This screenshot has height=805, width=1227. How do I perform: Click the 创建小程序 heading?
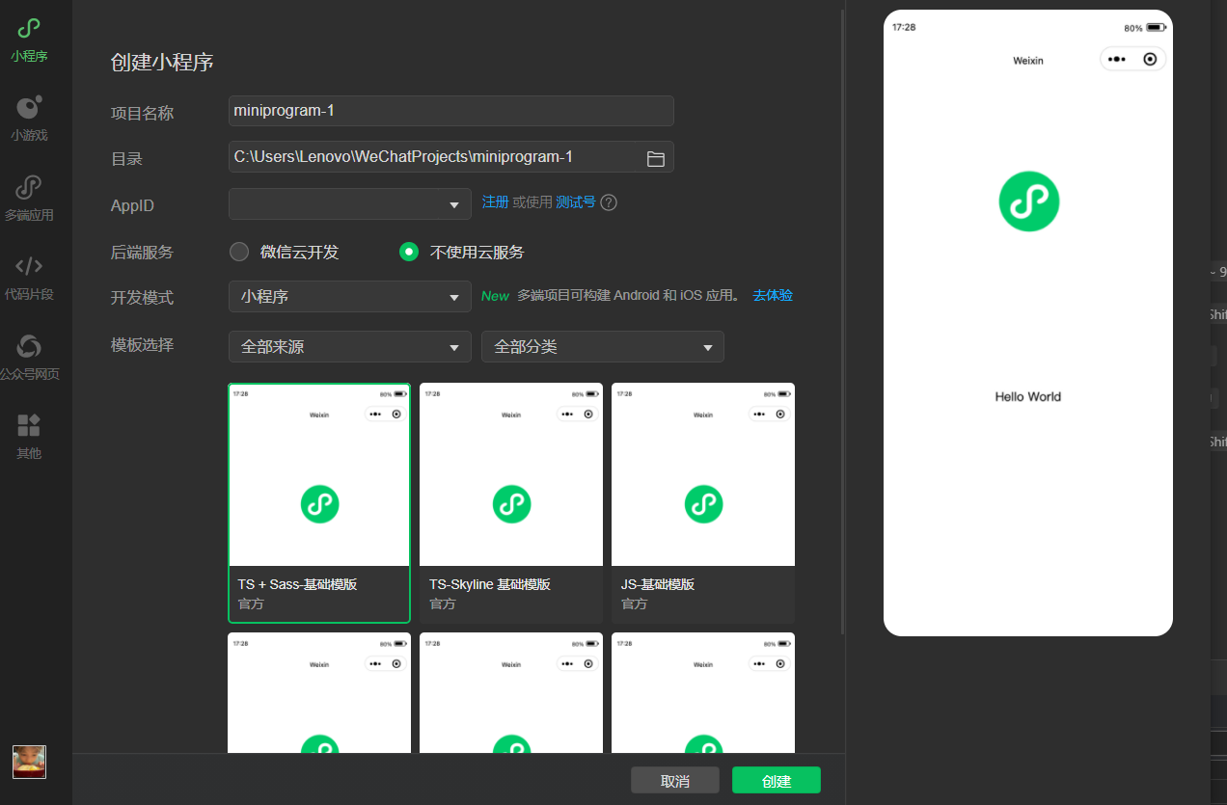click(x=162, y=63)
